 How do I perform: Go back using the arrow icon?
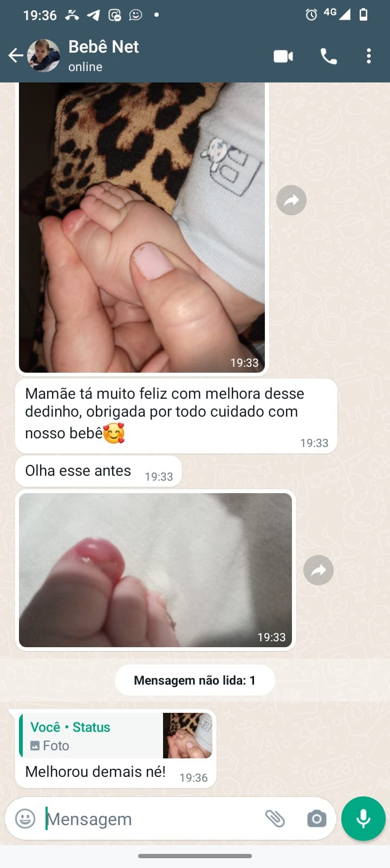15,55
